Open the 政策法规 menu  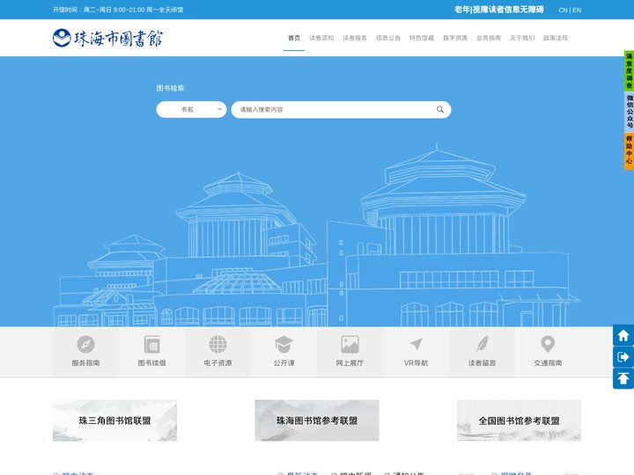(x=555, y=38)
